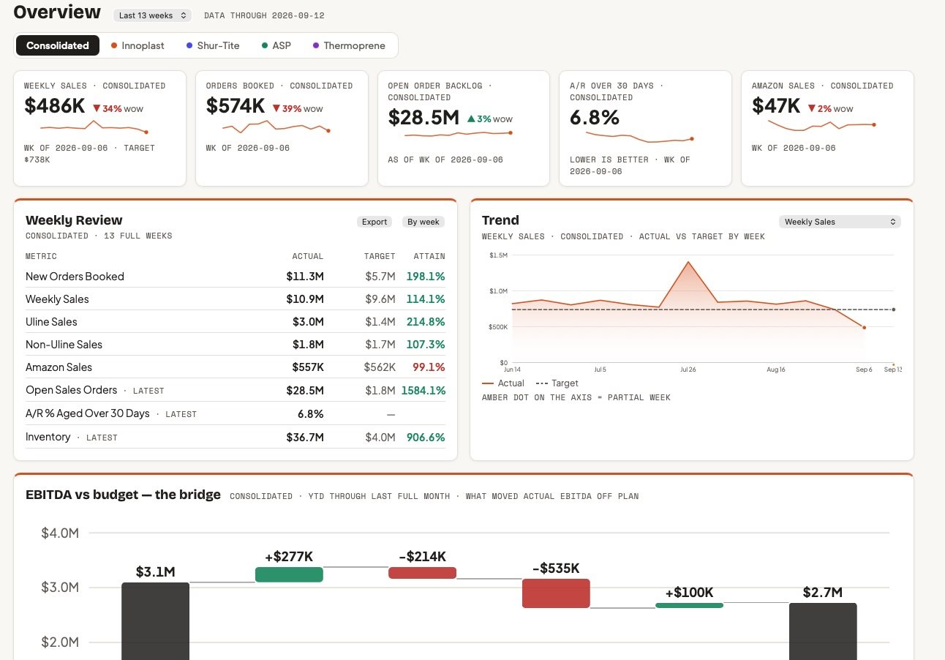Viewport: 945px width, 660px height.
Task: Click the 198.1% attainment value
Action: 426,277
